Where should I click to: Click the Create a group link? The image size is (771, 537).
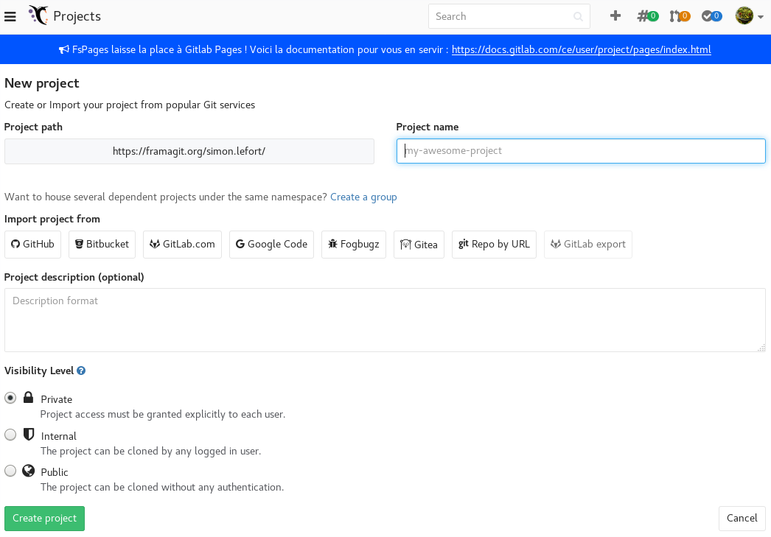click(363, 197)
